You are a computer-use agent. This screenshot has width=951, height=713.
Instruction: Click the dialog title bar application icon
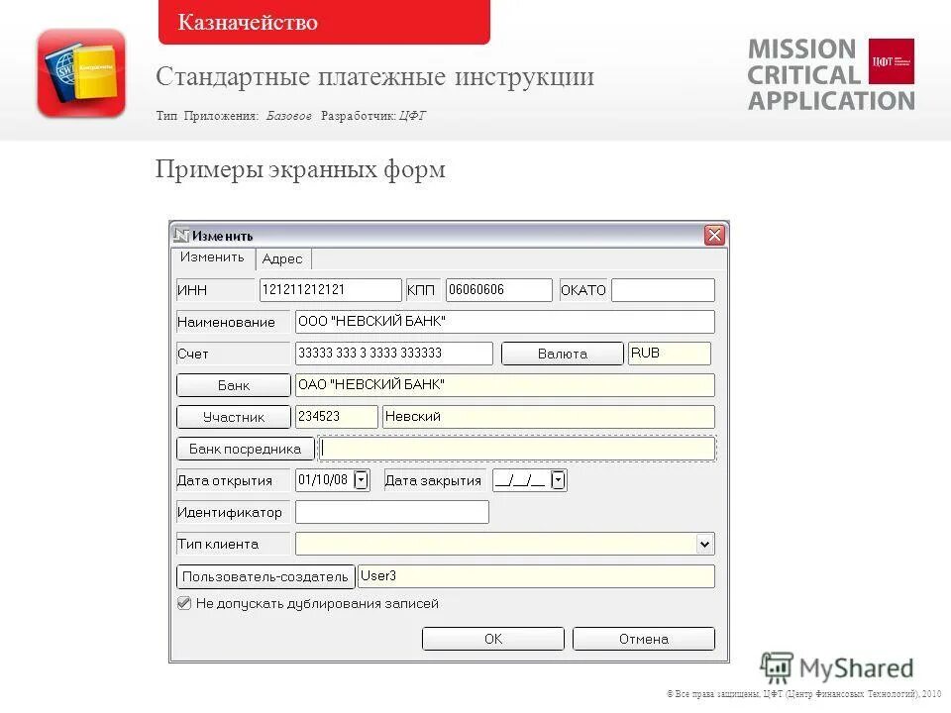(x=183, y=236)
